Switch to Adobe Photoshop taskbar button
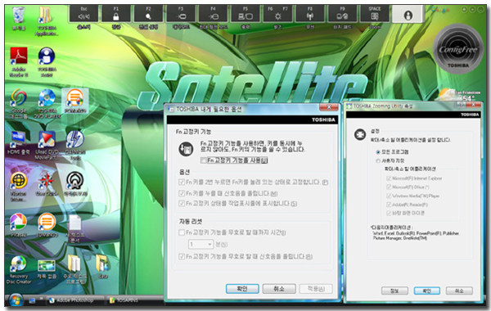Screen dimensions: 491x311 (x=74, y=300)
